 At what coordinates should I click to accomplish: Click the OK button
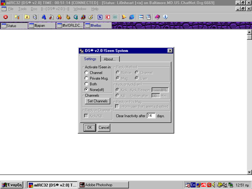click(x=89, y=128)
